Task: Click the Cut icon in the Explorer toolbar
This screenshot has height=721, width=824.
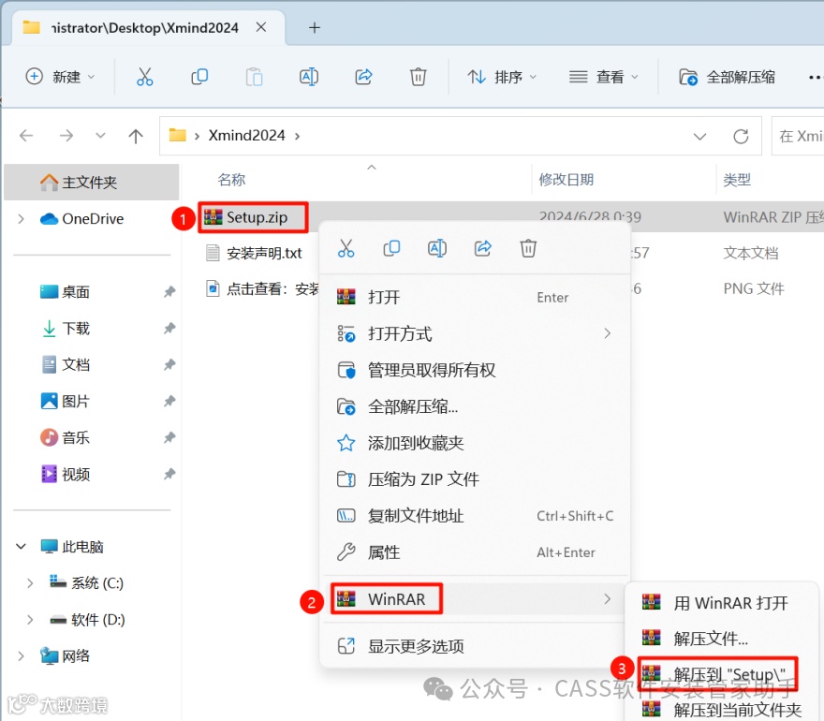Action: coord(144,77)
